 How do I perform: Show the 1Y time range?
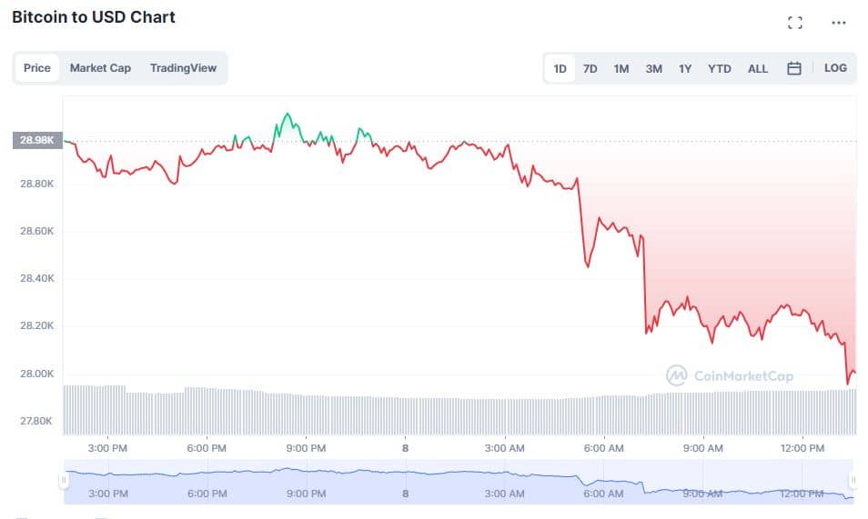[x=685, y=68]
